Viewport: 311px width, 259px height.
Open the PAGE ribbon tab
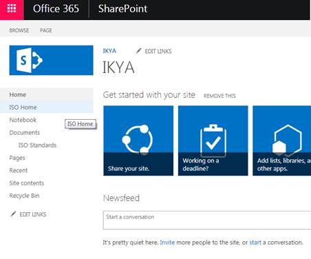tap(46, 30)
